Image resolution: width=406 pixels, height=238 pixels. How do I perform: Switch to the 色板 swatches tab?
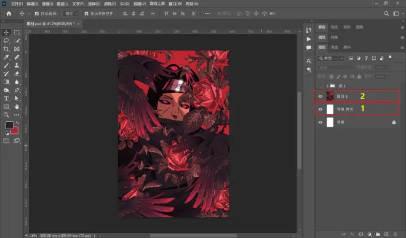(x=334, y=27)
